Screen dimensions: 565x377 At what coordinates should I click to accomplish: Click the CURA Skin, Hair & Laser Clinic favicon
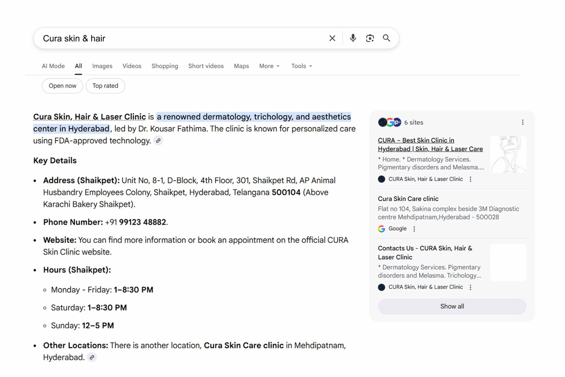click(x=381, y=179)
